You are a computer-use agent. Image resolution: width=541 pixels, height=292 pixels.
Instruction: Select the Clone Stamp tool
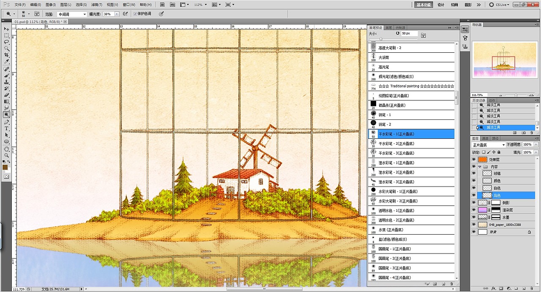(7, 82)
